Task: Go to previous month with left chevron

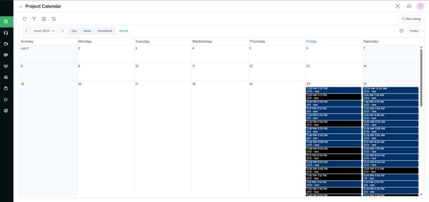Action: click(26, 31)
